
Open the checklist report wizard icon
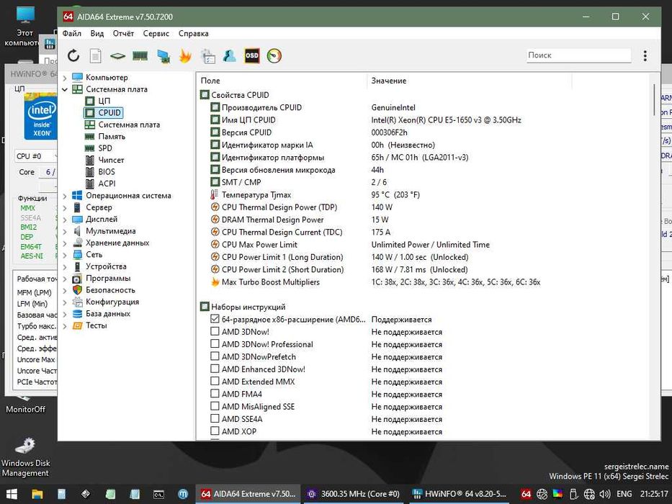pyautogui.click(x=208, y=55)
